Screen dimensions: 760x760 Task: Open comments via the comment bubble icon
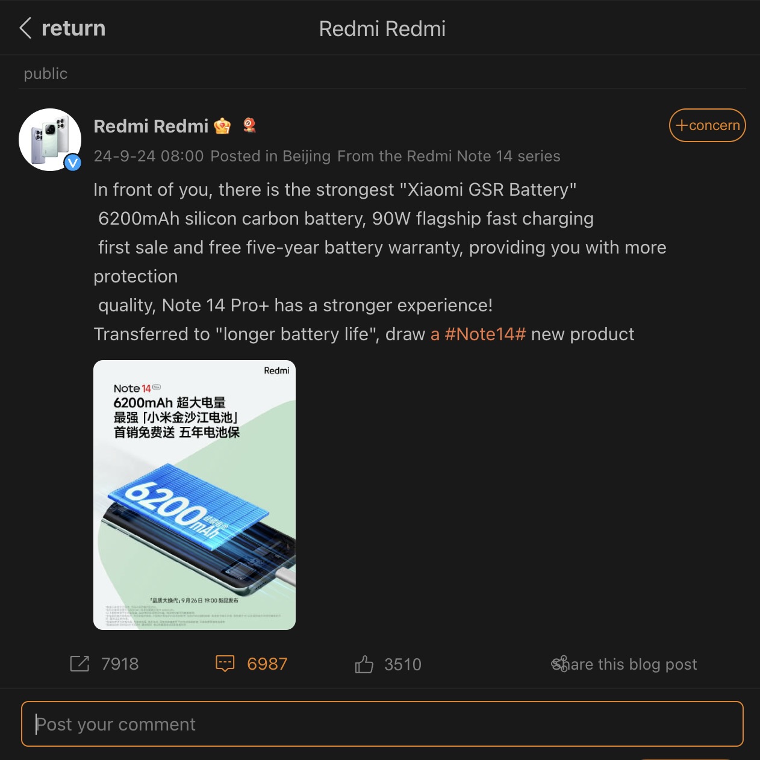coord(225,664)
